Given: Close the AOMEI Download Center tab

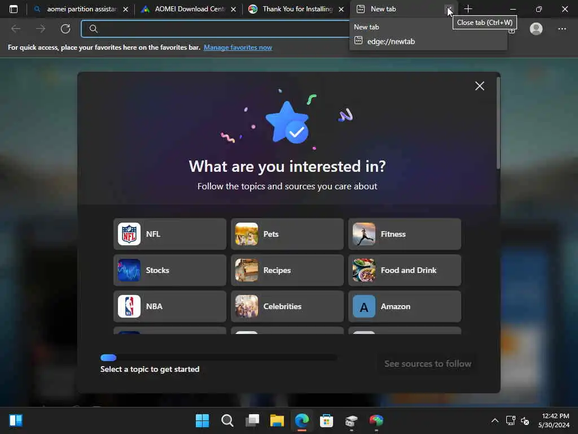Looking at the screenshot, I should click(233, 9).
